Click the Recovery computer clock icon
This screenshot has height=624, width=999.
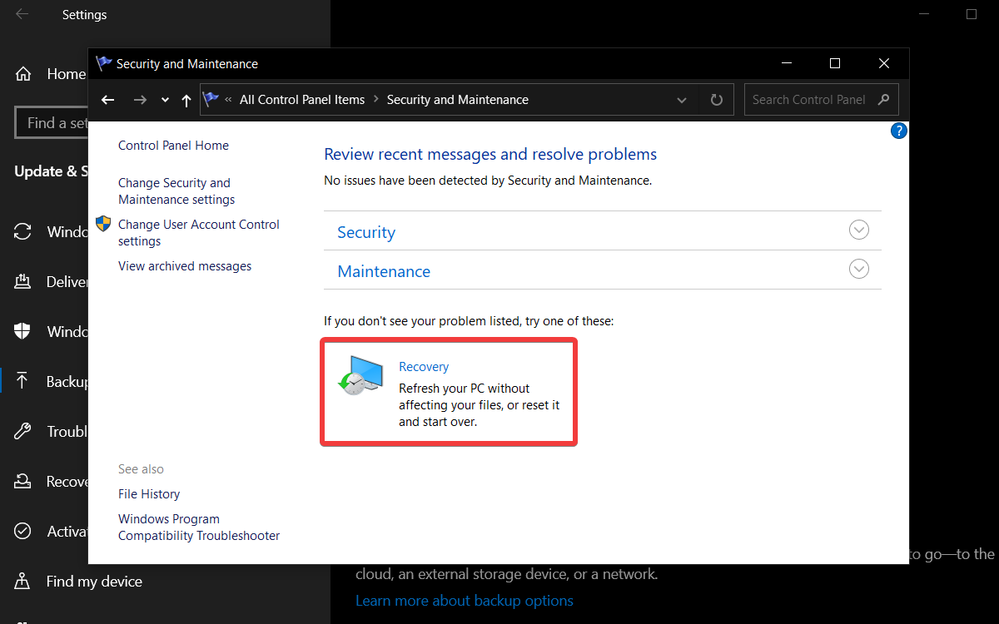[360, 374]
